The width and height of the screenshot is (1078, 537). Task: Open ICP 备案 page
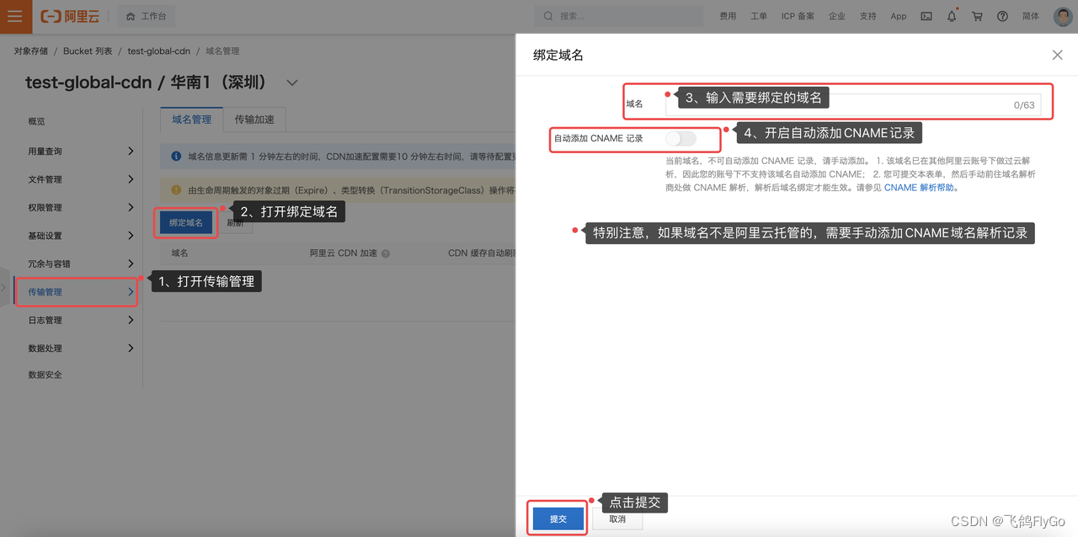click(798, 16)
